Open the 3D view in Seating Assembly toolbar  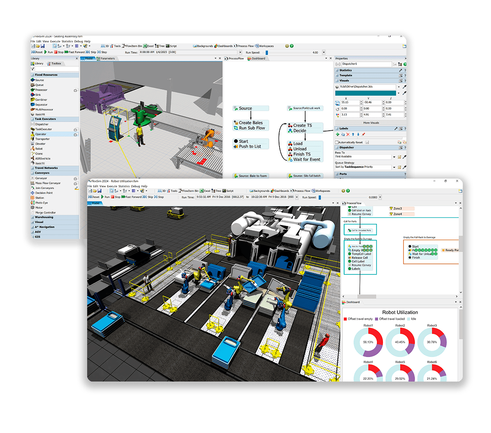point(105,46)
